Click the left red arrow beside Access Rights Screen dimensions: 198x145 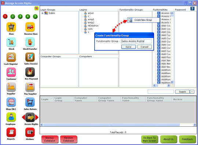coord(23,117)
